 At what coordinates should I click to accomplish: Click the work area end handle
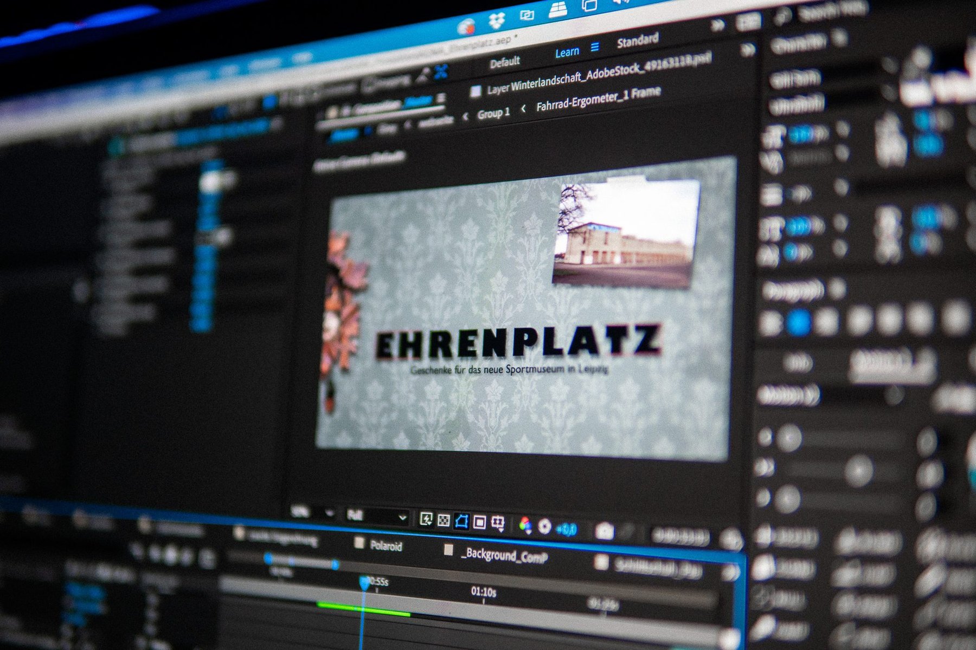pos(335,564)
